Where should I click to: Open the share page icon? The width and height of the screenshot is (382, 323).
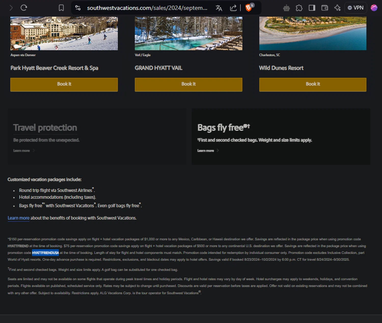coord(233,8)
